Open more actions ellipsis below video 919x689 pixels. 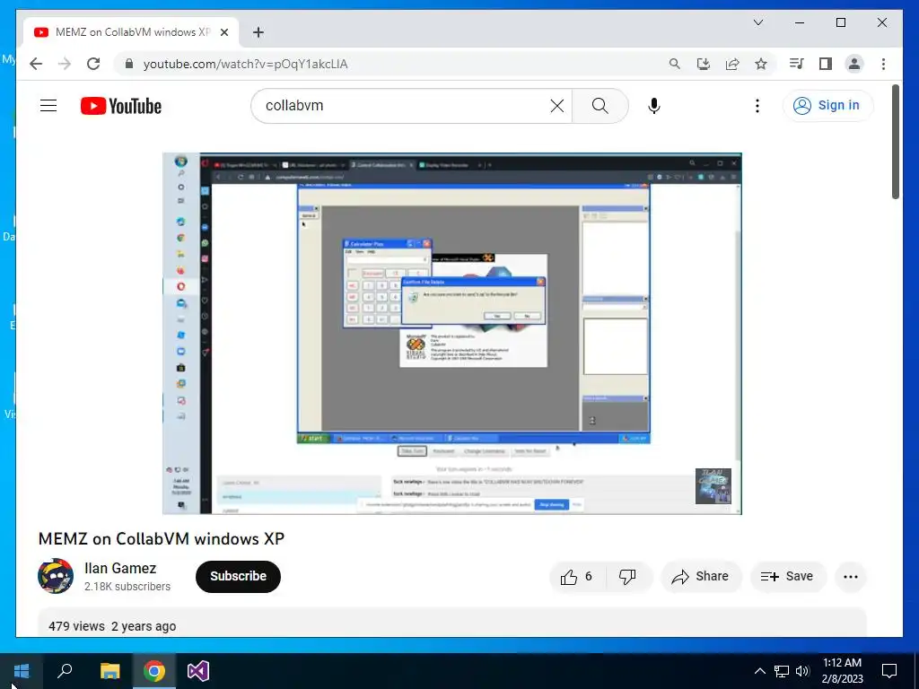tap(851, 577)
